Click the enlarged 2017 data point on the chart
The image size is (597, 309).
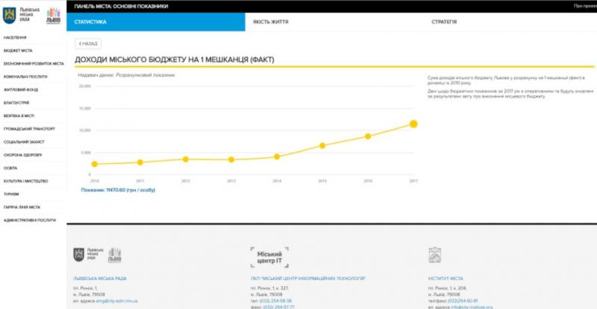pyautogui.click(x=413, y=124)
